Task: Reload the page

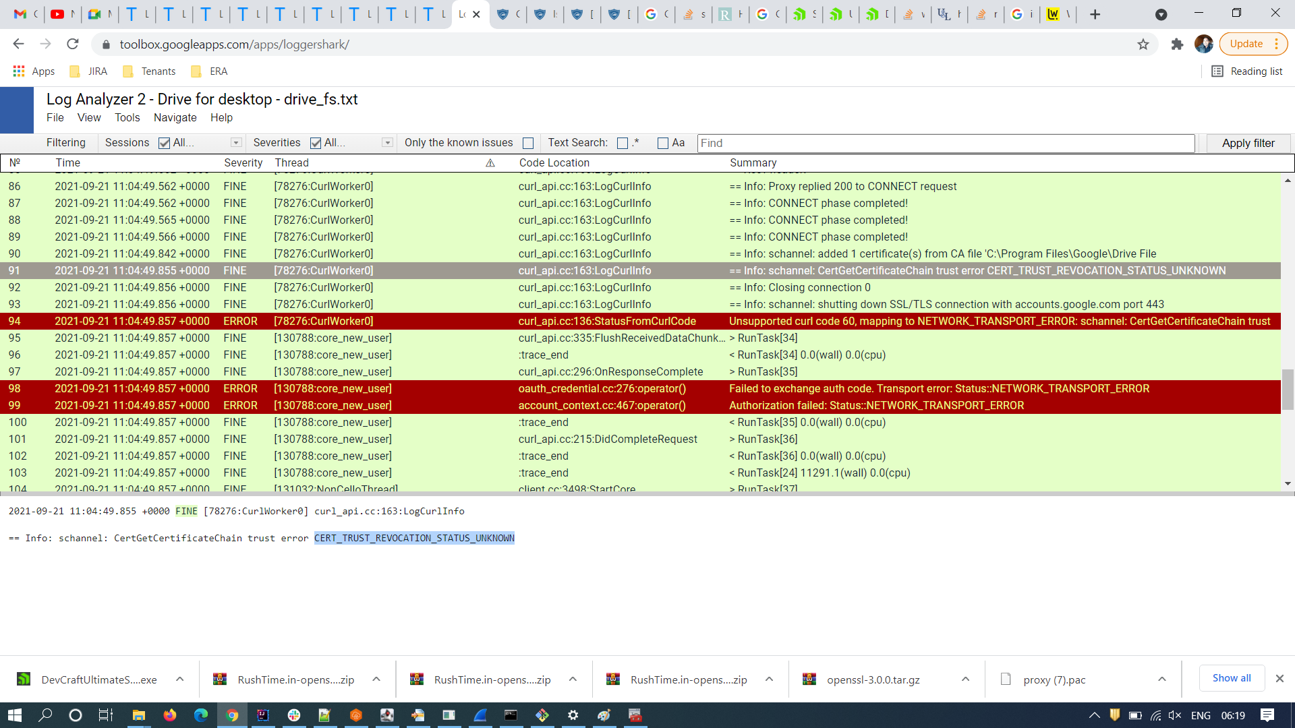Action: tap(73, 44)
